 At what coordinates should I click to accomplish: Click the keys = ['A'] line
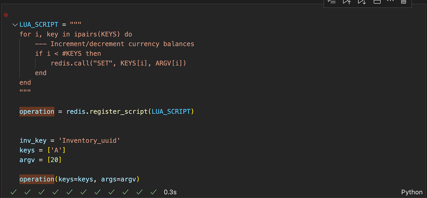coord(42,150)
